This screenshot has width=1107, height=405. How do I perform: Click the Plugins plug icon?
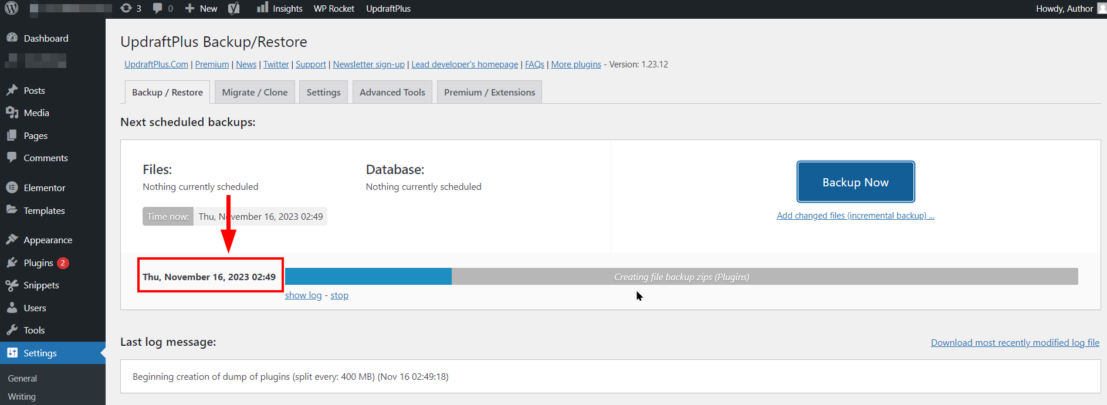[12, 263]
